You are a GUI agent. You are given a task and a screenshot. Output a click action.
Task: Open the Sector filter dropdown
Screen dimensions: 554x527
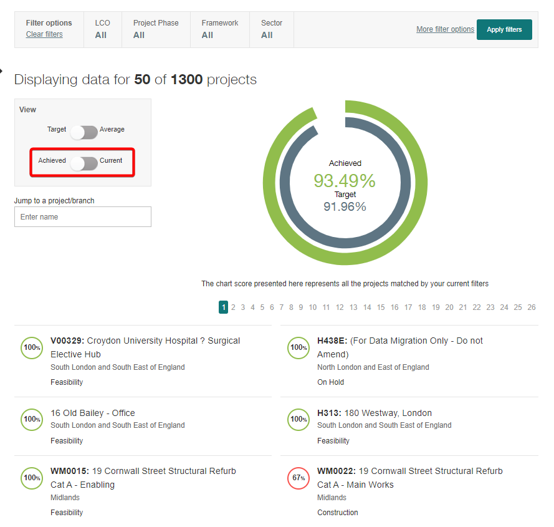click(x=271, y=29)
